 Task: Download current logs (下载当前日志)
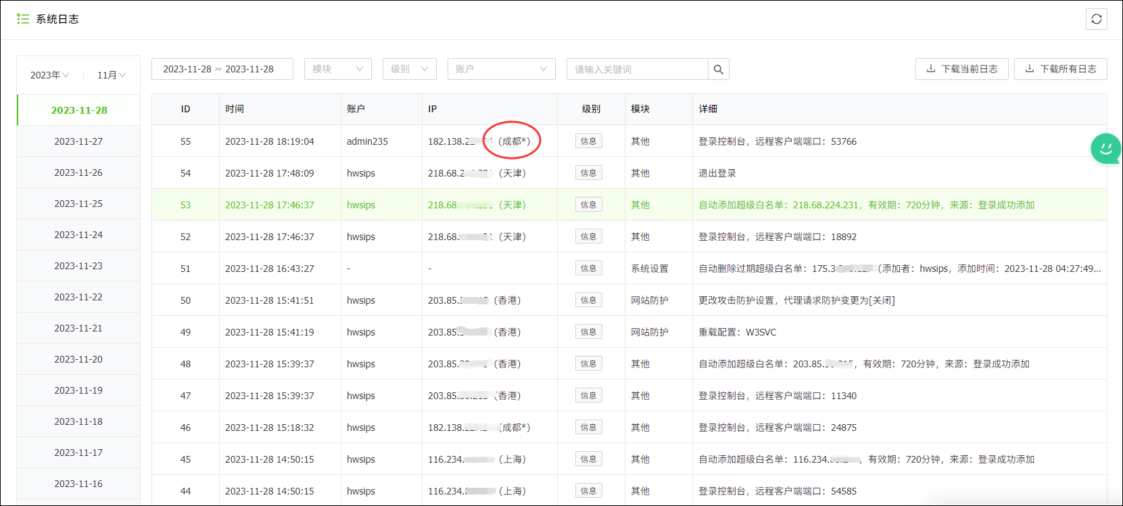click(961, 69)
